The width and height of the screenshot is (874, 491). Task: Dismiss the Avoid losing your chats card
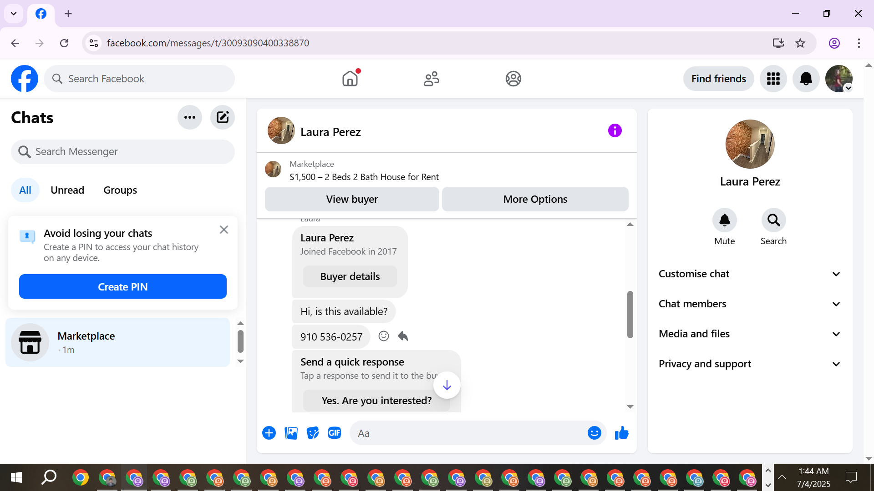224,230
